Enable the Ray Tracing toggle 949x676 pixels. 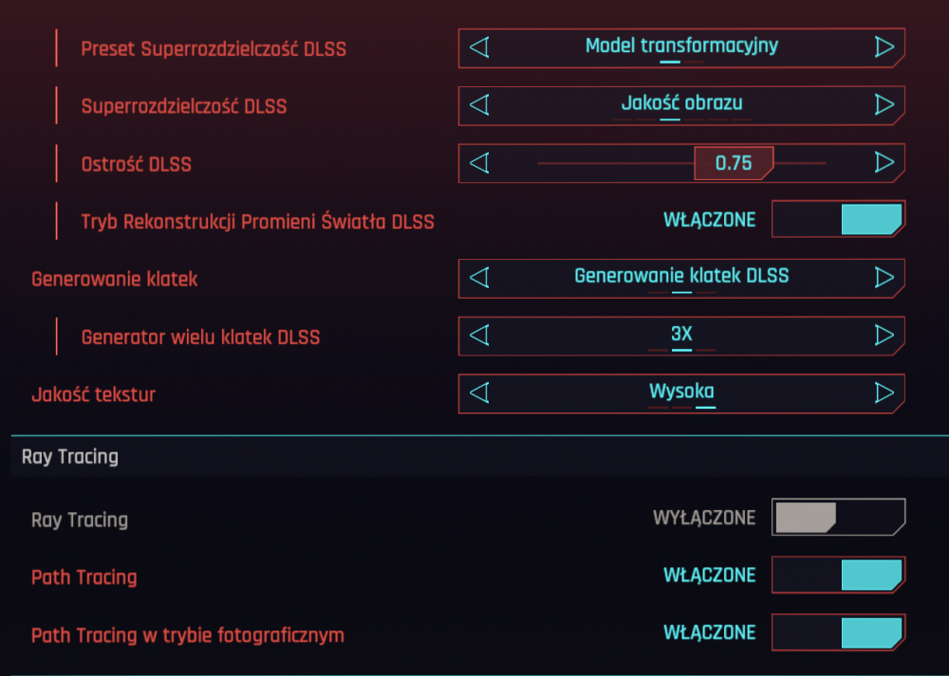click(x=838, y=517)
